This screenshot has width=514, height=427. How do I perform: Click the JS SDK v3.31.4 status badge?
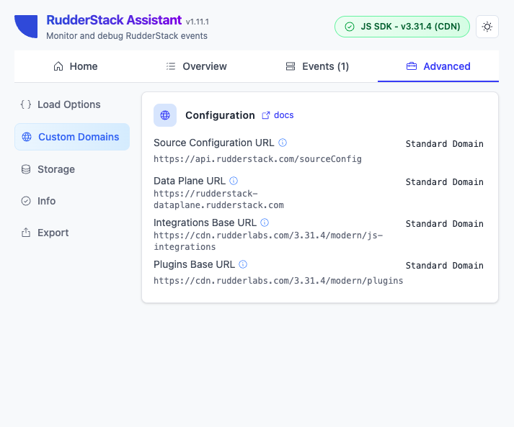[402, 27]
